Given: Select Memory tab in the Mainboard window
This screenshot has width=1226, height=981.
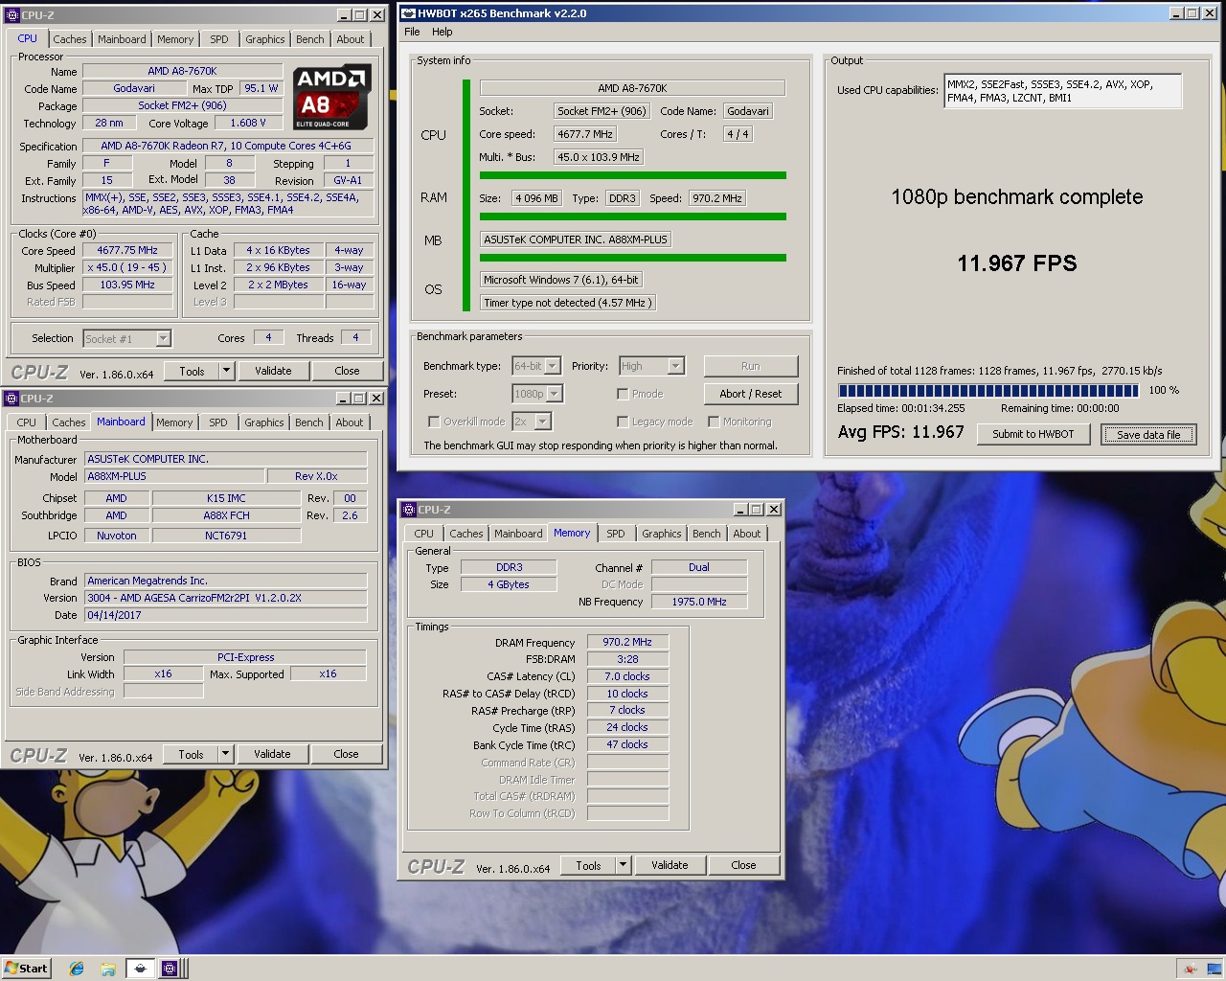Looking at the screenshot, I should 174,422.
